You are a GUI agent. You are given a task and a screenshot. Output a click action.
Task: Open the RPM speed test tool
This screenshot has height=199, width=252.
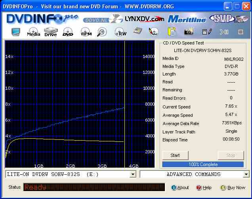tap(86, 32)
